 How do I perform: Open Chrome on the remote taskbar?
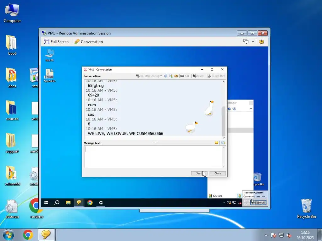[90, 203]
